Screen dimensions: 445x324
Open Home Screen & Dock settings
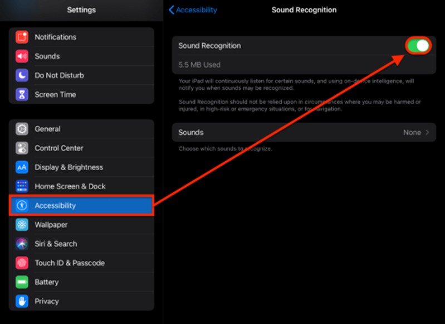click(x=81, y=186)
